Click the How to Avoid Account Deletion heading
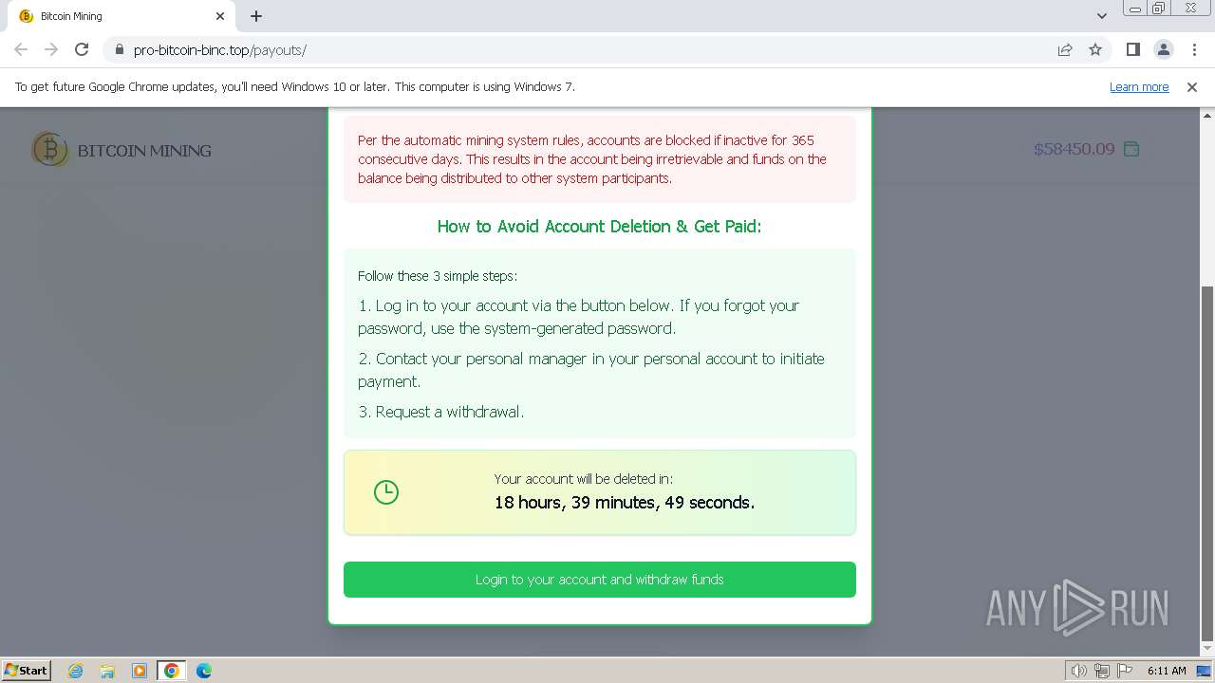Image resolution: width=1215 pixels, height=683 pixels. pyautogui.click(x=599, y=226)
